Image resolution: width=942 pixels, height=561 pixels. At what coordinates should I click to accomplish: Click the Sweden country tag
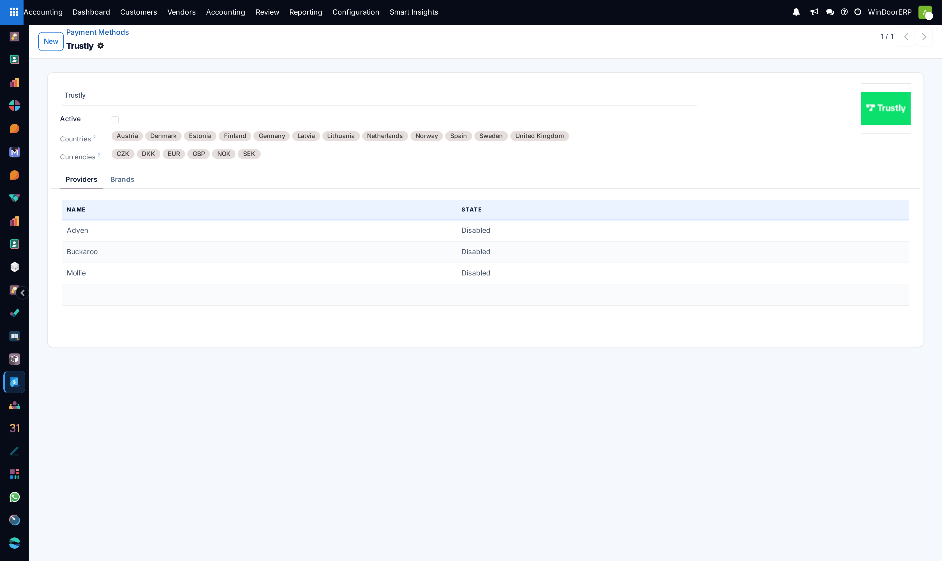(491, 136)
